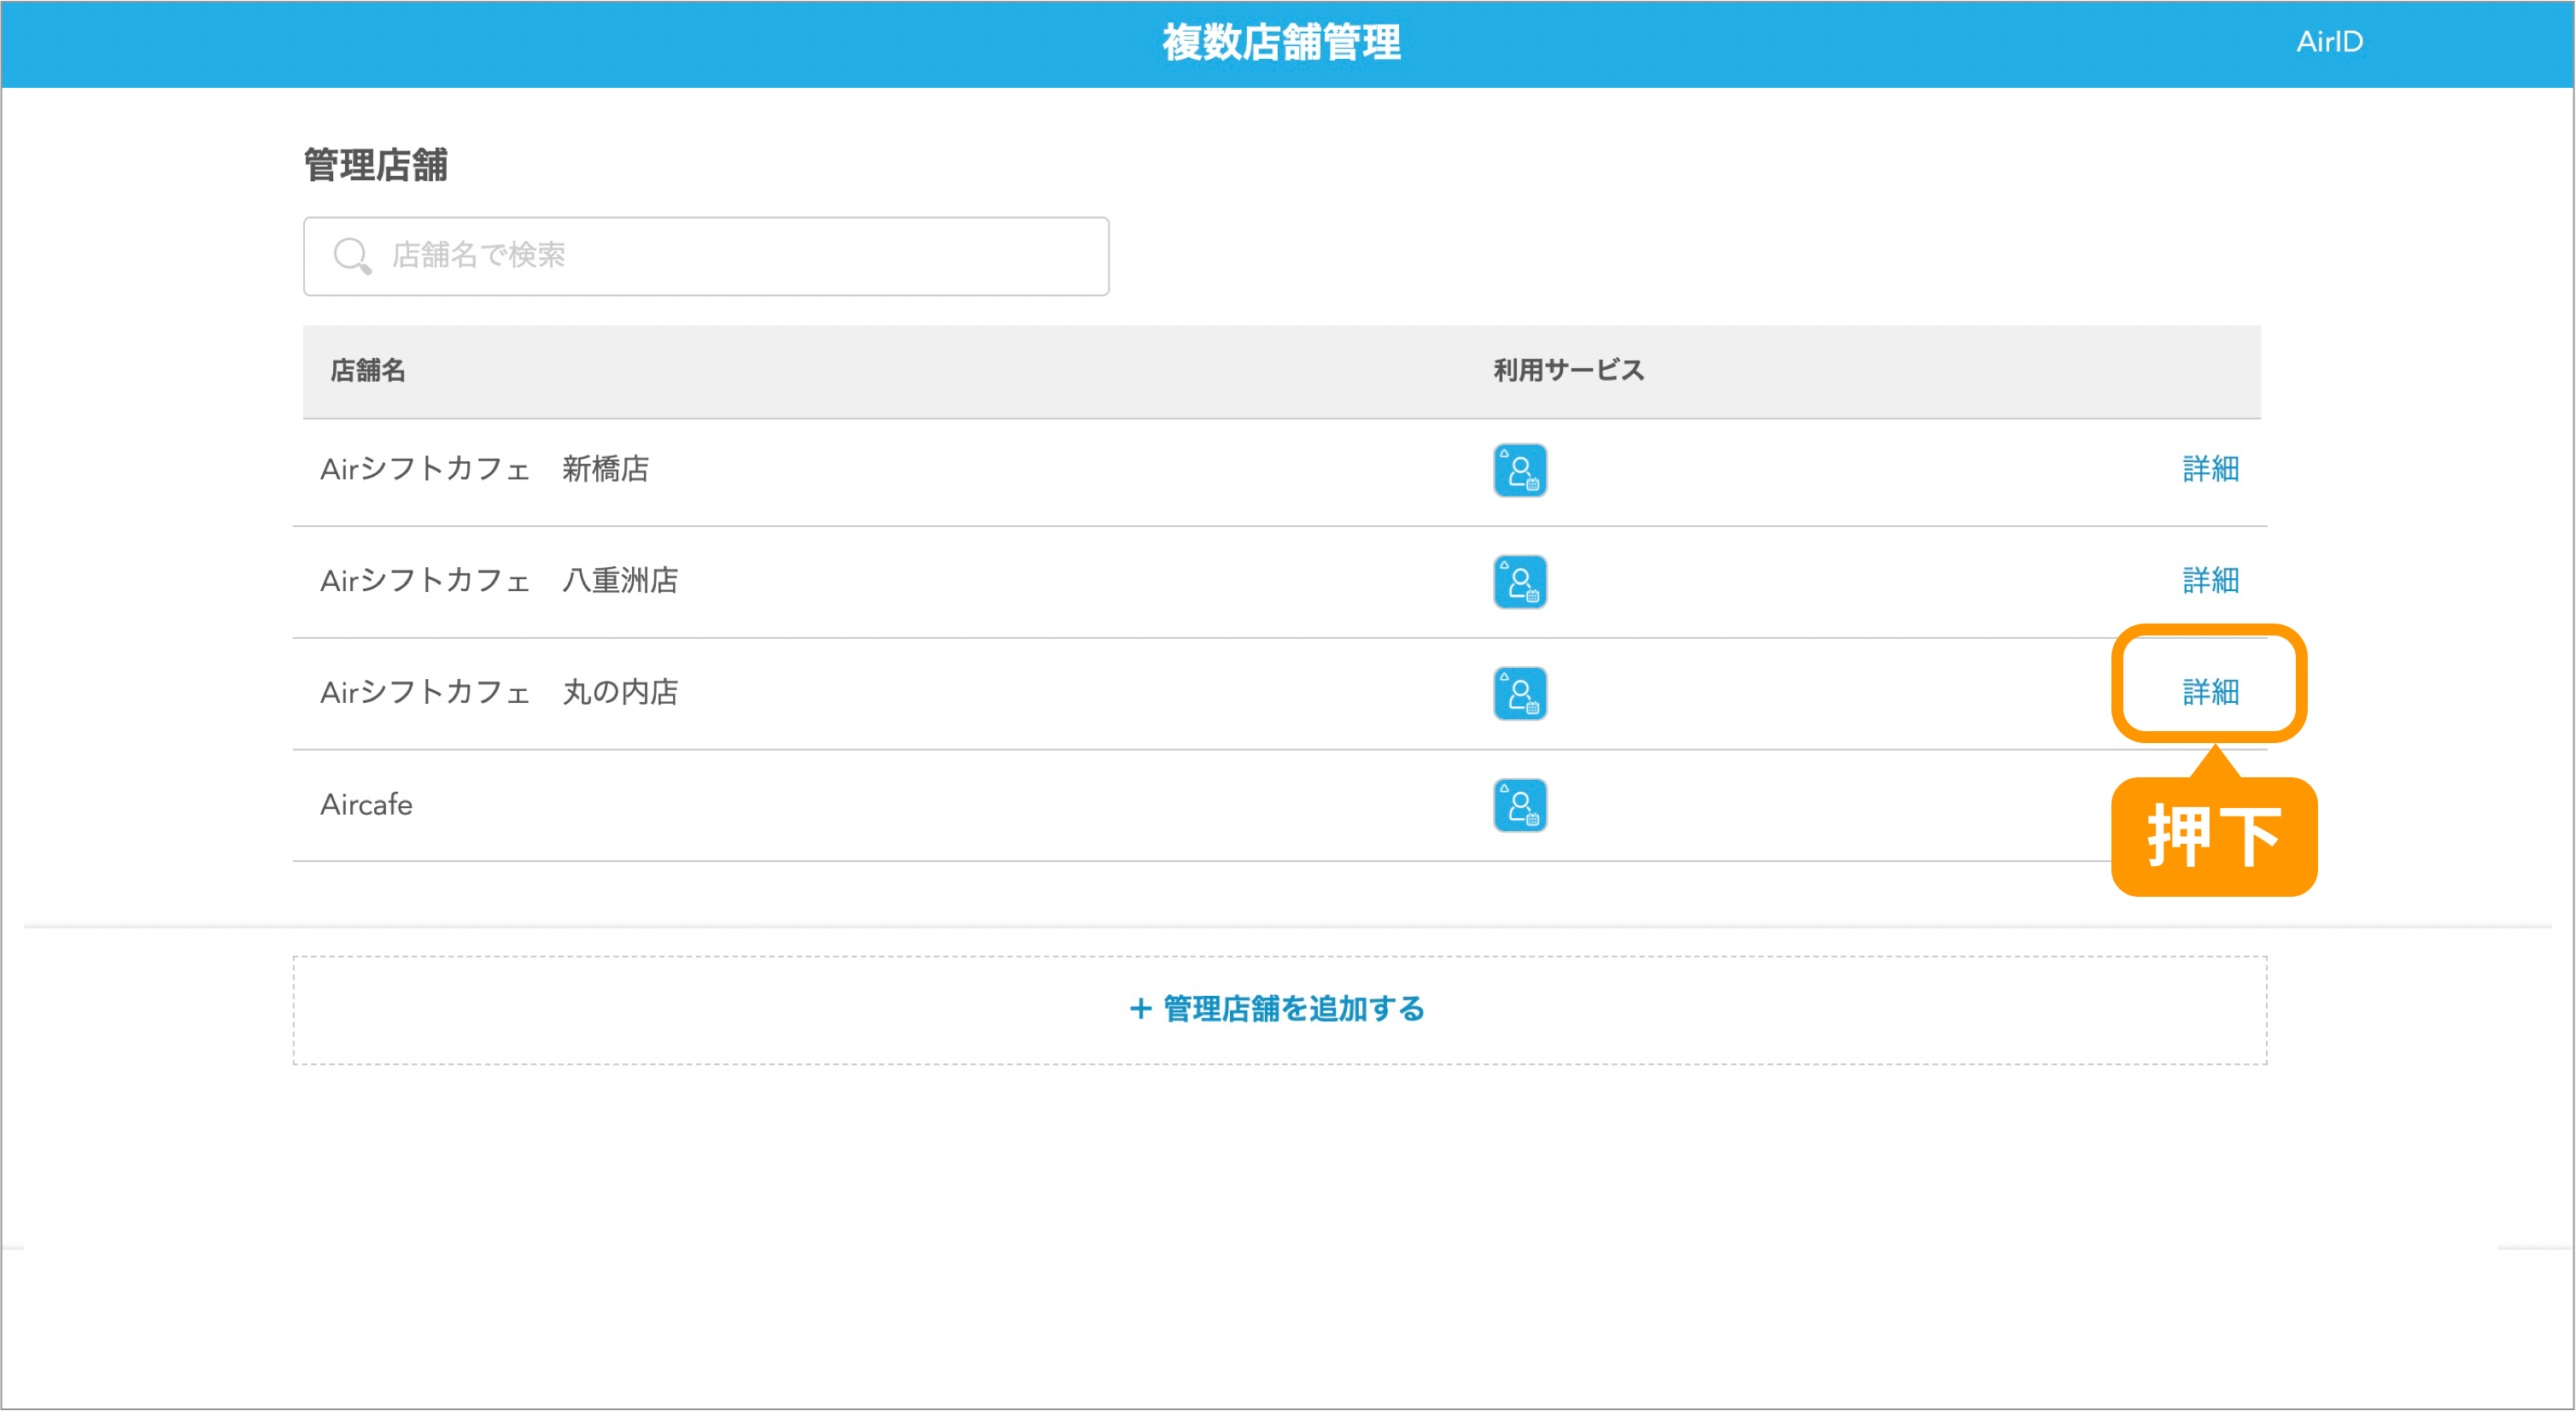Select store name Airシフトカフェ 丸の内店

(x=499, y=692)
